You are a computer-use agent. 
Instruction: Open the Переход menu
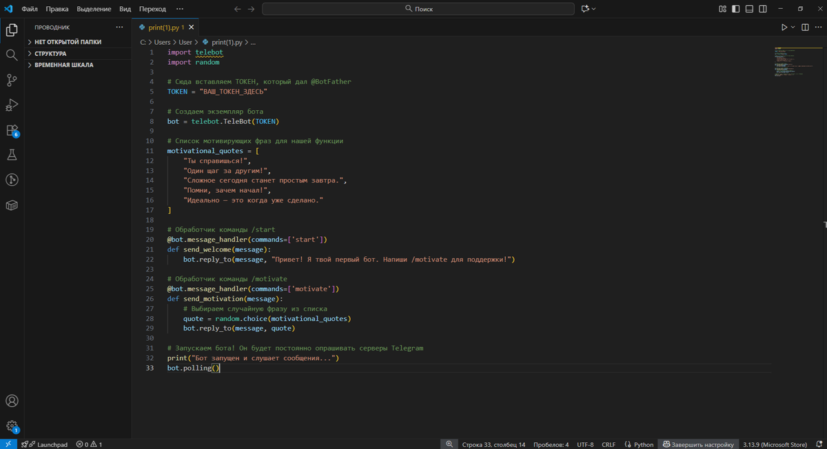tap(152, 9)
